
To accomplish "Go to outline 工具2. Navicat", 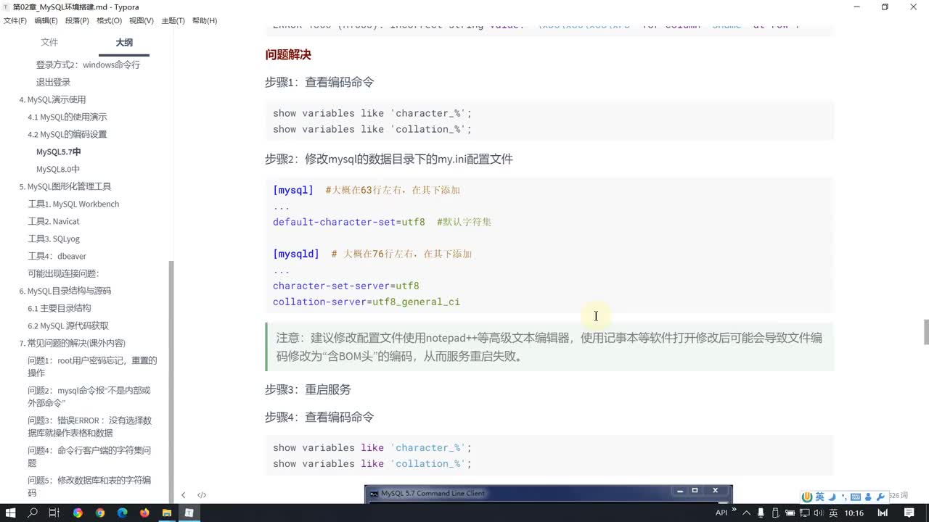I will tap(54, 221).
